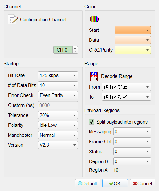Image resolution: width=159 pixels, height=191 pixels.
Task: Click the CH 0 channel field
Action: (x=63, y=50)
